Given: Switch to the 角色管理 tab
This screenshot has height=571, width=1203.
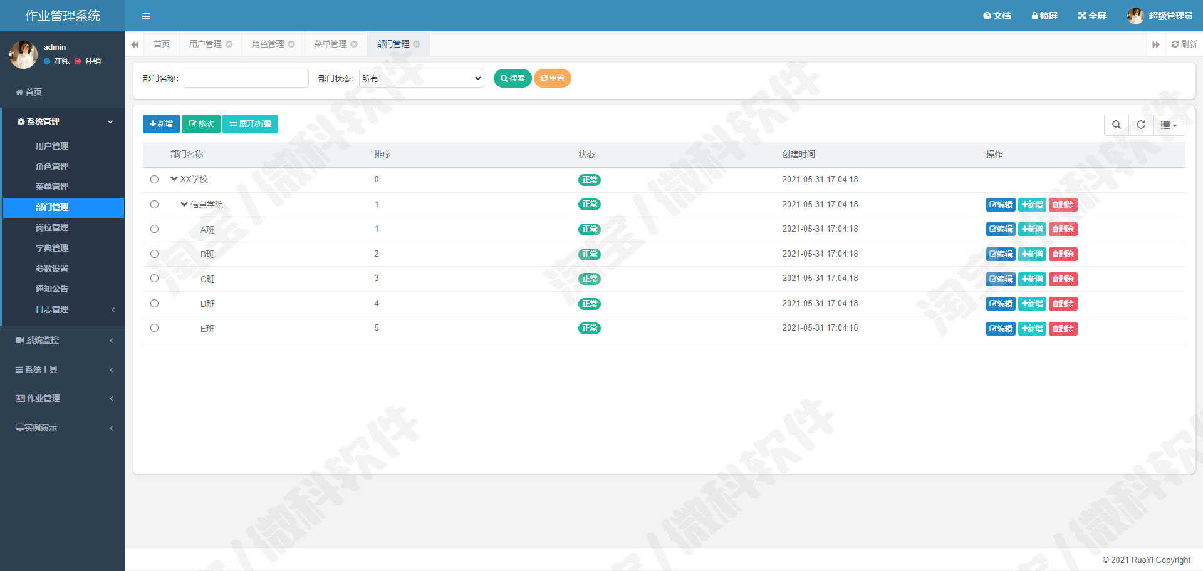Looking at the screenshot, I should [x=268, y=44].
